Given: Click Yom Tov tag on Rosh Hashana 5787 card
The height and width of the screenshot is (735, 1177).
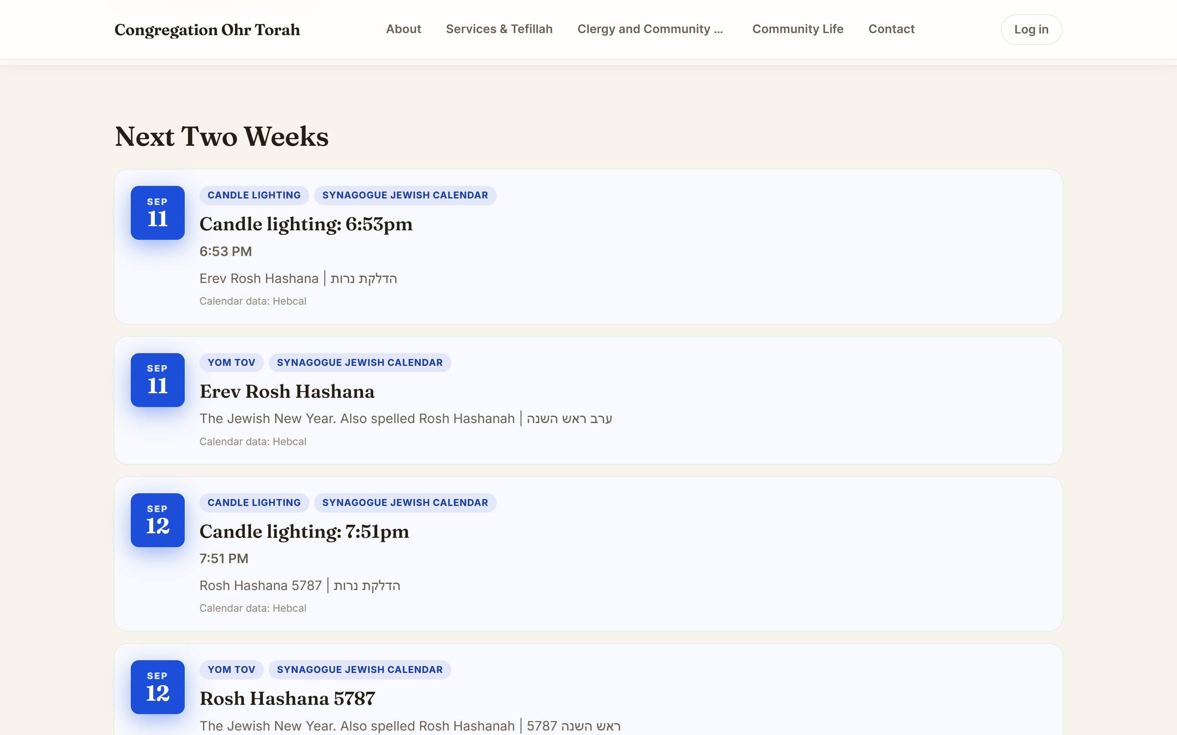Looking at the screenshot, I should [x=231, y=670].
